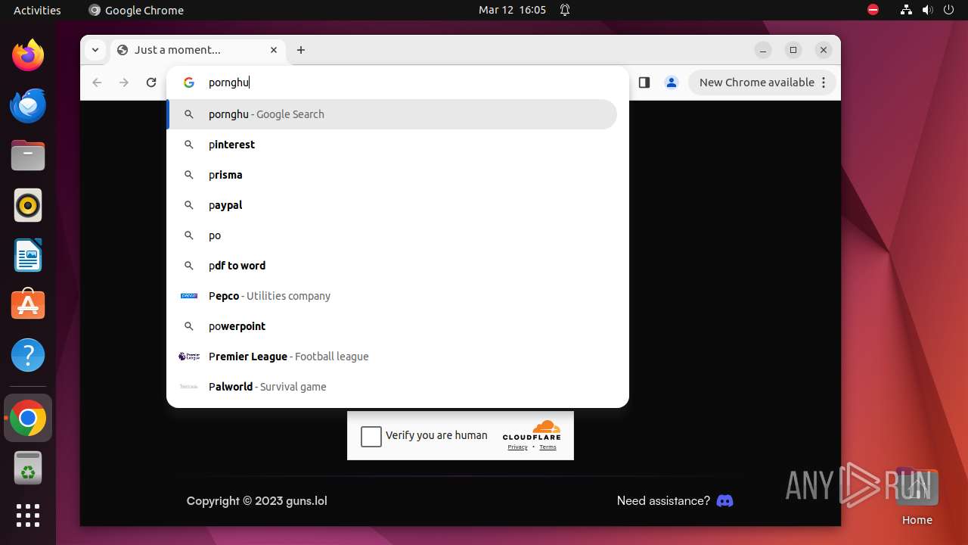Maximize the Chrome window

coord(793,50)
